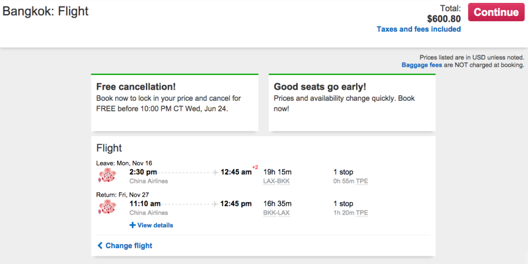
Task: Click the red +2 day indicator
Action: [x=255, y=167]
